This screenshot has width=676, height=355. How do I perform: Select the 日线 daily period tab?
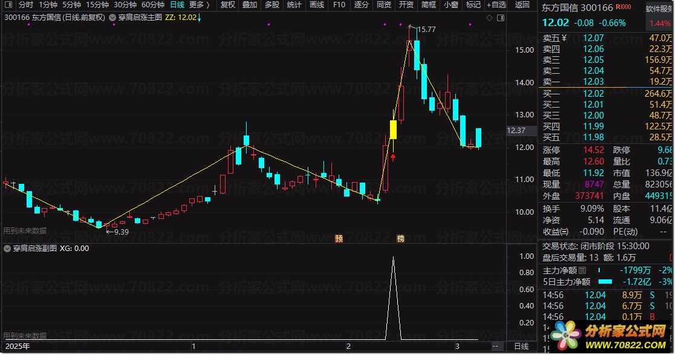pyautogui.click(x=177, y=5)
